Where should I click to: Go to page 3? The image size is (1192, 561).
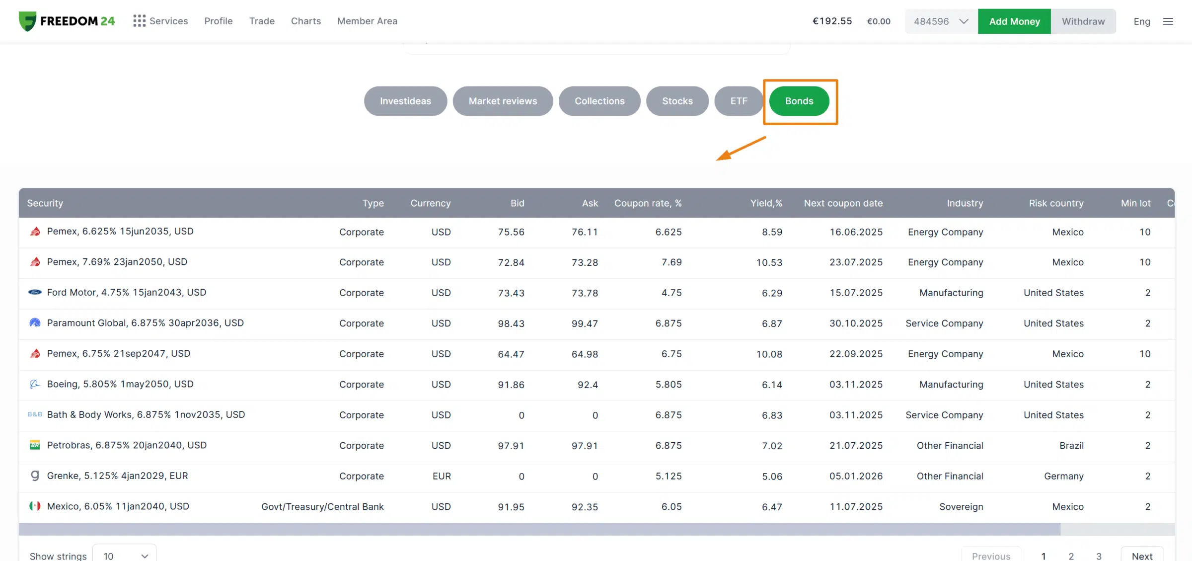(1099, 556)
